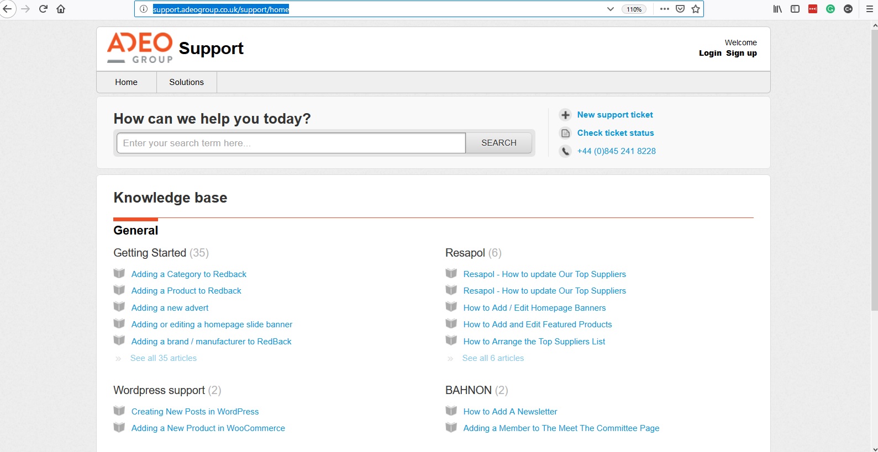Click the document icon beside Check ticket status
878x452 pixels.
click(x=565, y=133)
